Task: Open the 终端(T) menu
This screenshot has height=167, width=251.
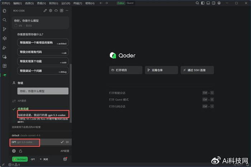Action: (78, 3)
